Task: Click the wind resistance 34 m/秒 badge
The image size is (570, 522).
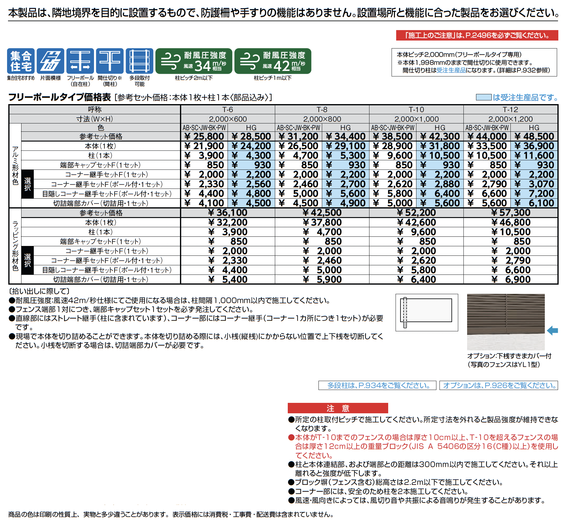Action: (194, 61)
